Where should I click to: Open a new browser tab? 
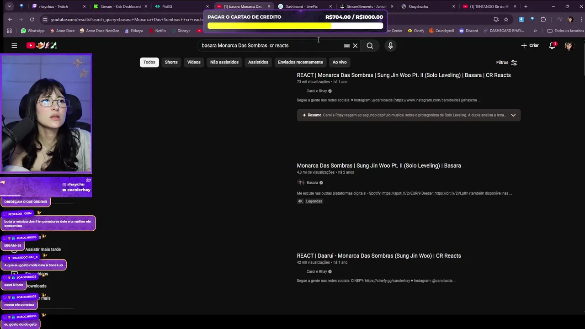tap(526, 6)
